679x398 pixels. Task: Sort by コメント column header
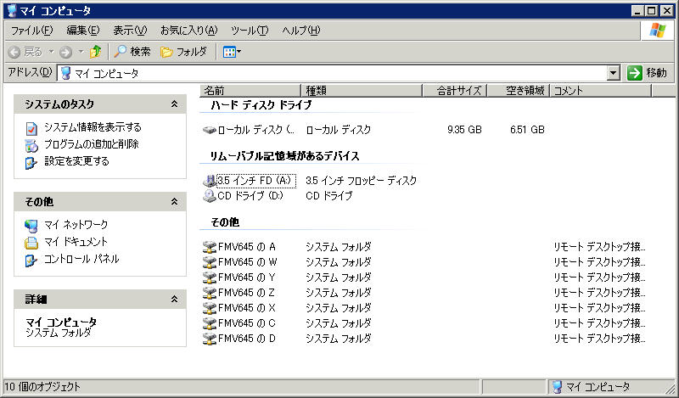(x=601, y=91)
